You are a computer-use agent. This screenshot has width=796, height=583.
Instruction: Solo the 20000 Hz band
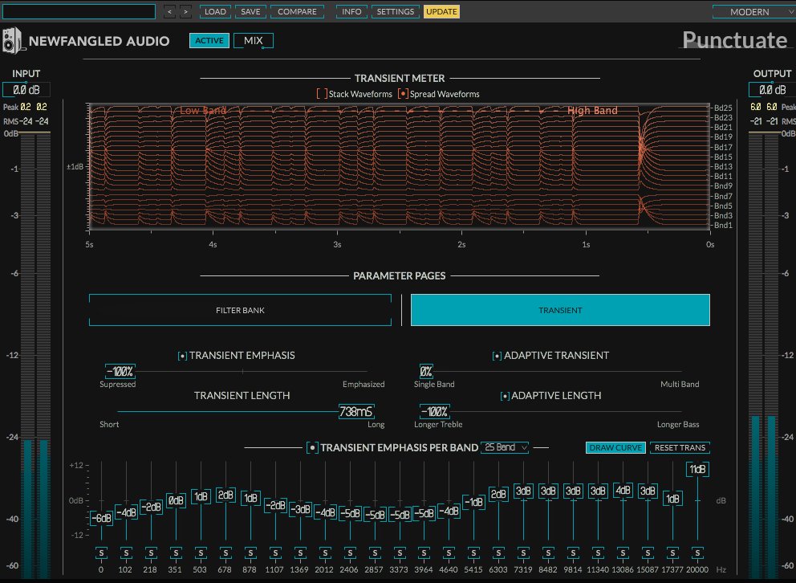[x=698, y=552]
